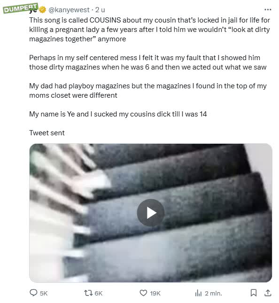Click the first paragraph about COUSINS song
The height and width of the screenshot is (303, 279).
149,30
